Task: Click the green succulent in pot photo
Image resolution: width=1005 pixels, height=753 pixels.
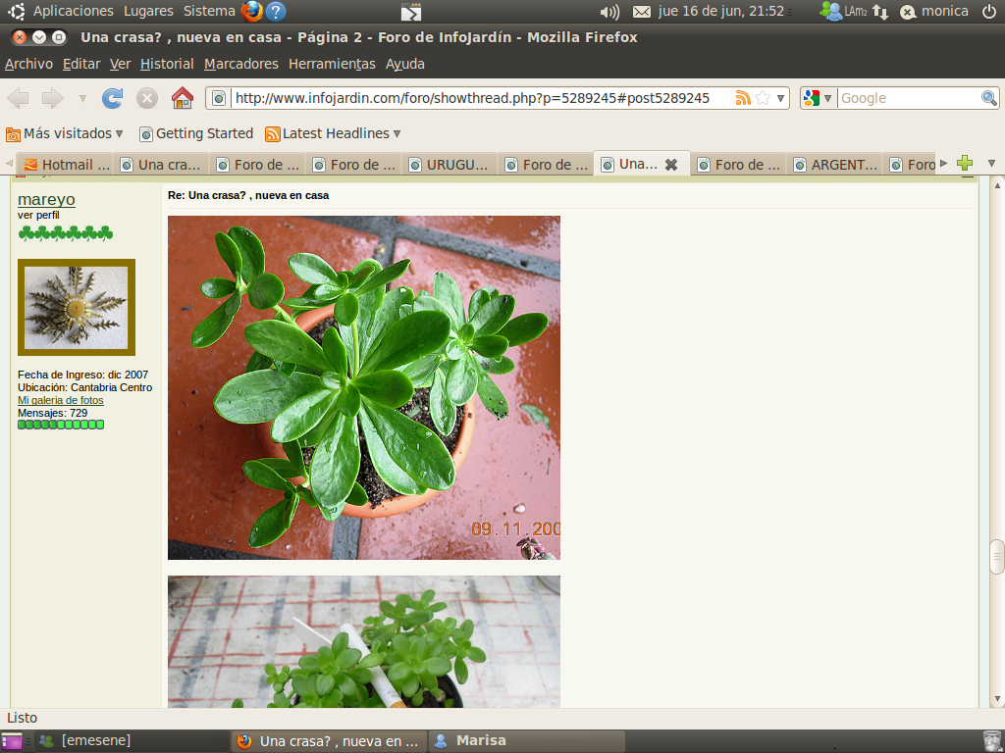Action: (364, 387)
